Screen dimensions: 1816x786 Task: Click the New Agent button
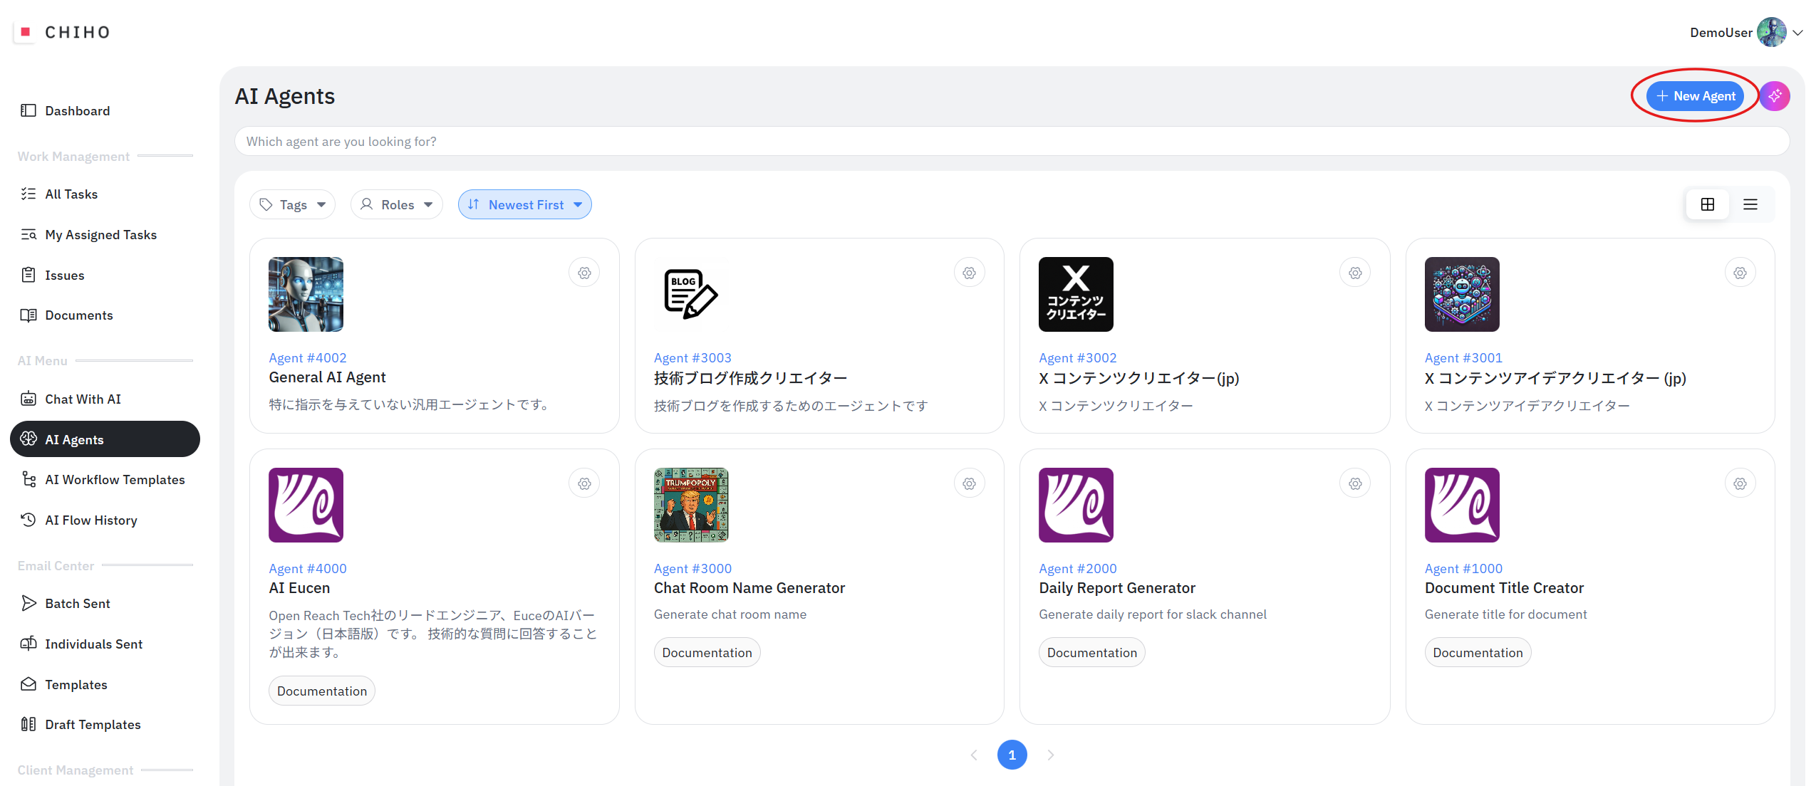(x=1695, y=96)
